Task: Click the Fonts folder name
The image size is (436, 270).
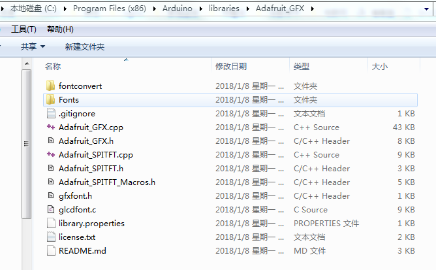Action: point(69,100)
